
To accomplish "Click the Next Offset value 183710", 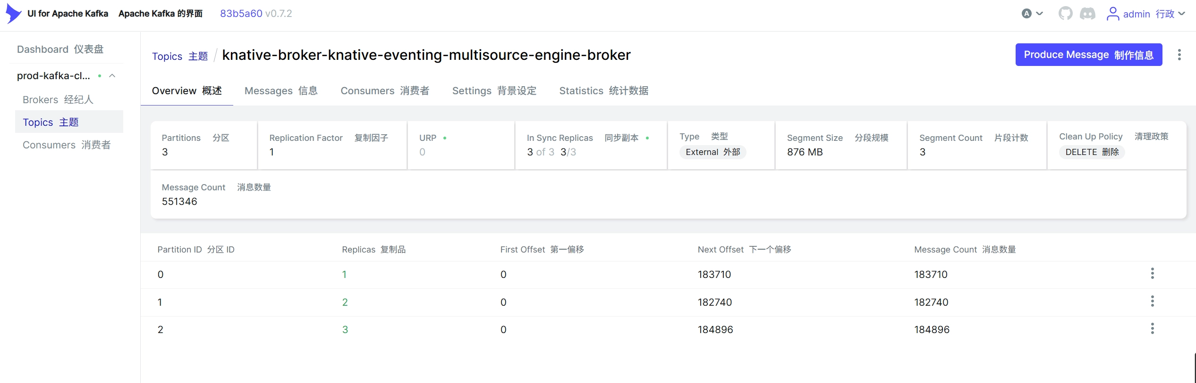I will coord(714,274).
